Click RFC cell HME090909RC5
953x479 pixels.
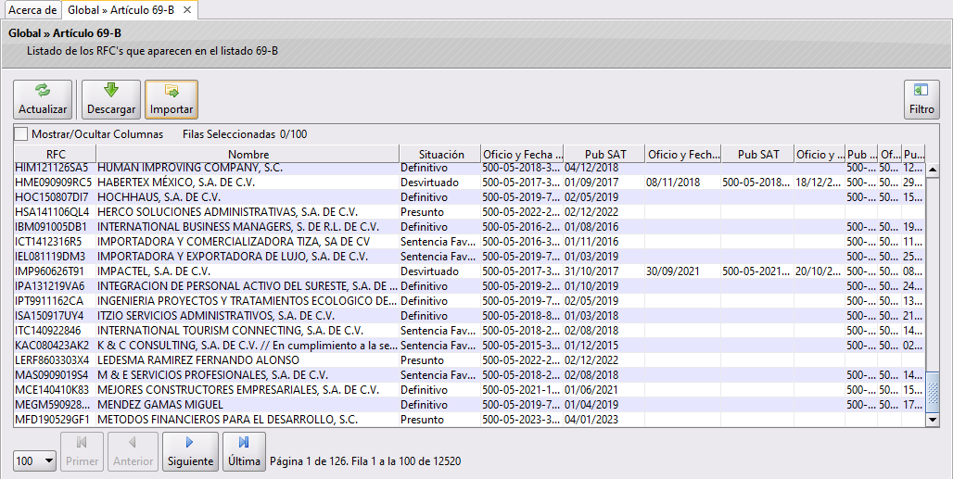54,183
